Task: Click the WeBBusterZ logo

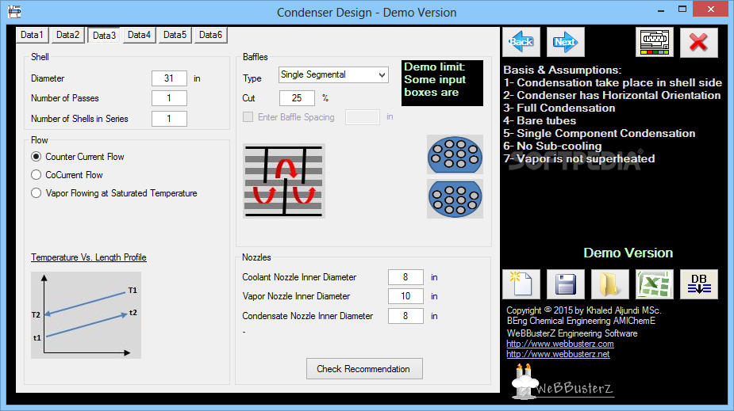Action: 563,383
